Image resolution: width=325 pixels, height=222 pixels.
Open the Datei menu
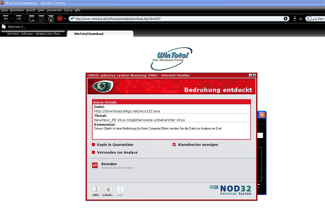click(5, 10)
